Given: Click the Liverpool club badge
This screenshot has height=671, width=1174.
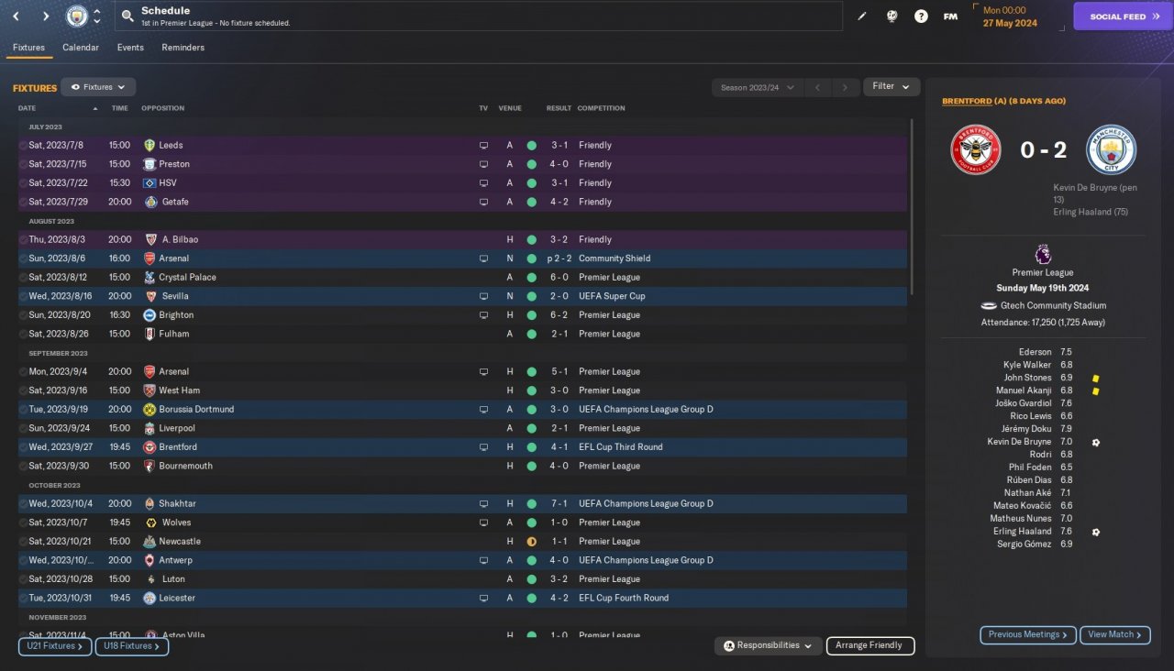Looking at the screenshot, I should point(150,428).
